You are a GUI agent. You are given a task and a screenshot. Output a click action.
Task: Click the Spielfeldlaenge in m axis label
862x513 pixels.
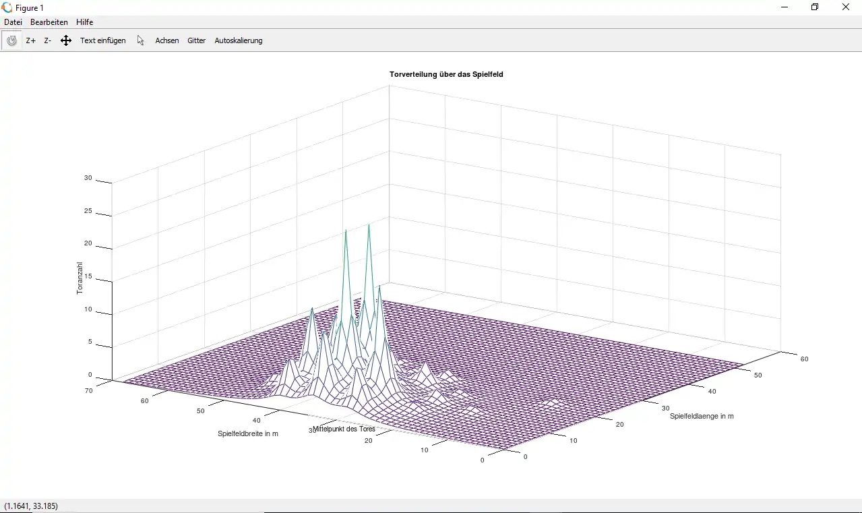(x=702, y=416)
